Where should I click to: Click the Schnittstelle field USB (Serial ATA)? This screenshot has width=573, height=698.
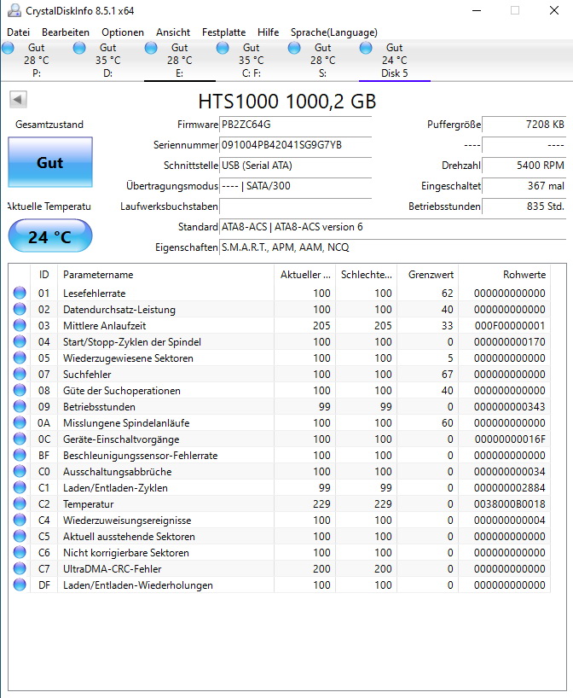[x=295, y=166]
